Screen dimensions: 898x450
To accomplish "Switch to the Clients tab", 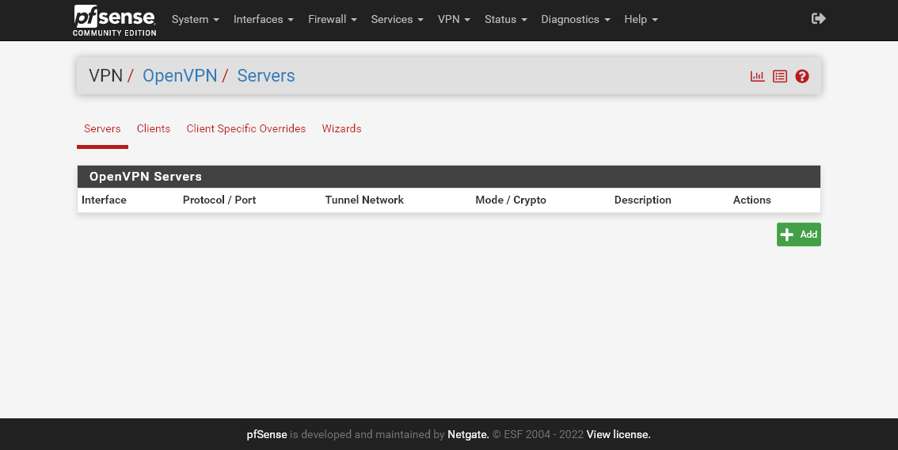I will [154, 129].
